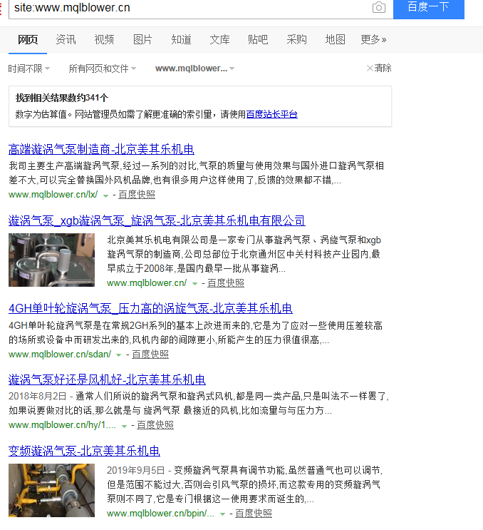This screenshot has width=483, height=530.
Task: Click the 2019年9月5日 date text
Action: (x=136, y=471)
